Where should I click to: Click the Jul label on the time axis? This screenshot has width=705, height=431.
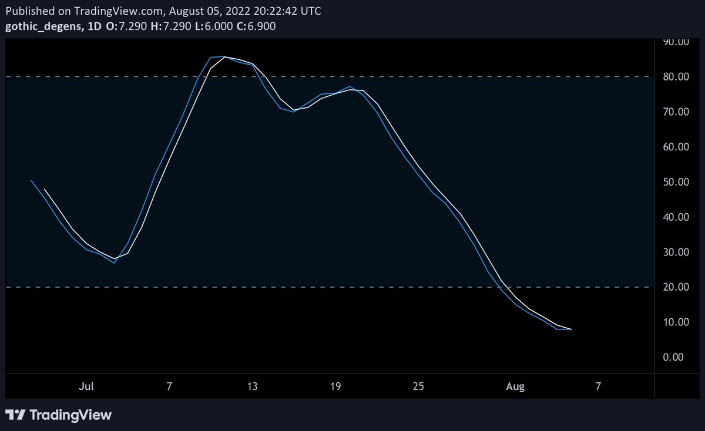pyautogui.click(x=86, y=386)
